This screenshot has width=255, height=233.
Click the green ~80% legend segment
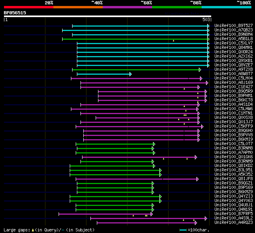pyautogui.click(x=177, y=7)
